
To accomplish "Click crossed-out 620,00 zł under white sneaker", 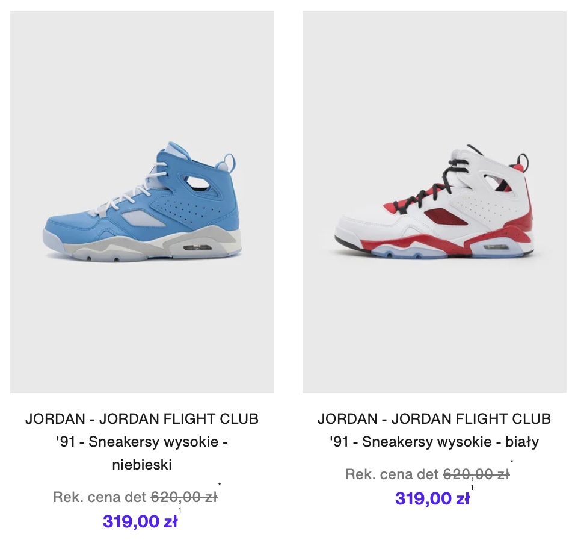I will [476, 474].
